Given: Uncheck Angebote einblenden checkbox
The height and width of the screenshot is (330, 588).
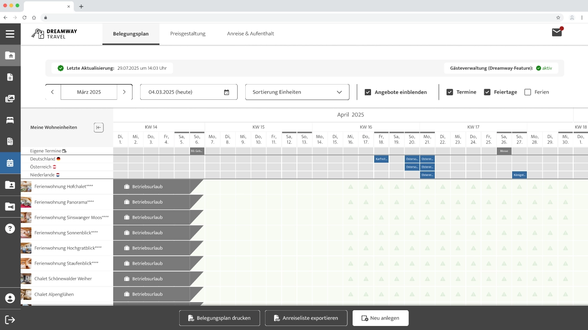Looking at the screenshot, I should click(368, 92).
